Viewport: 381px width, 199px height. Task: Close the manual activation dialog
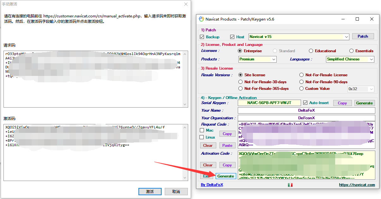[186, 4]
